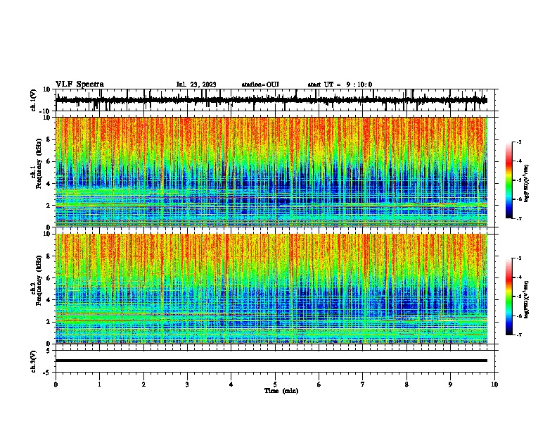Click time axis tick label '2'
557x431 pixels.
pyautogui.click(x=143, y=385)
